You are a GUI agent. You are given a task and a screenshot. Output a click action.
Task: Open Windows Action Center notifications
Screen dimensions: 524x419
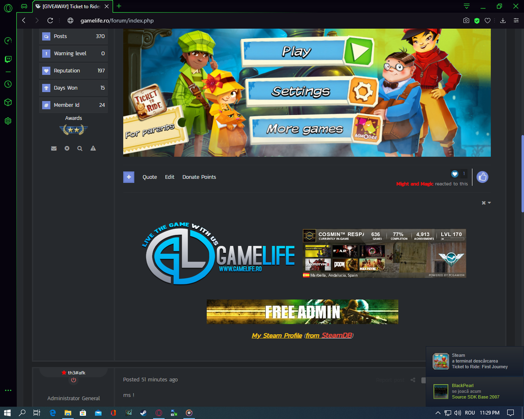pos(510,413)
